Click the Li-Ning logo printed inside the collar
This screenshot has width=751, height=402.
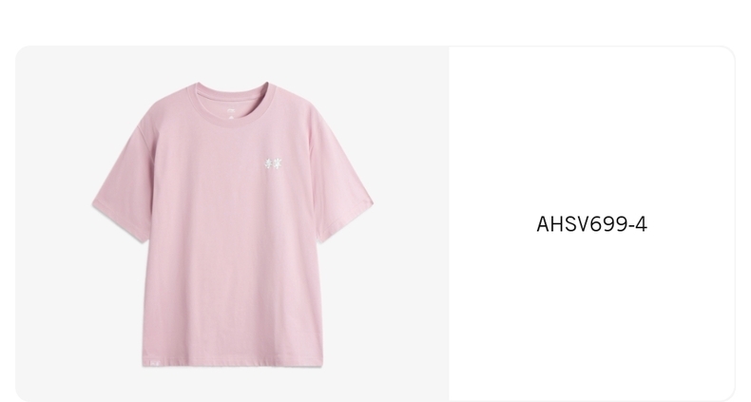(x=229, y=109)
